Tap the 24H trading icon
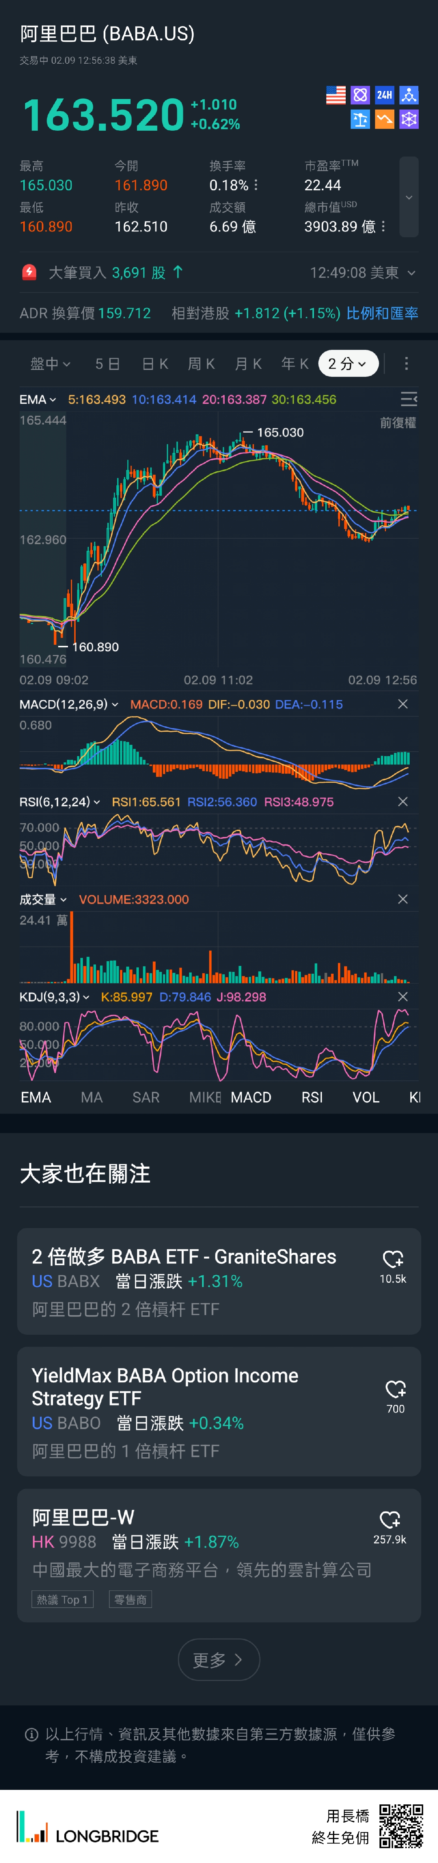This screenshot has width=438, height=1863. point(385,95)
